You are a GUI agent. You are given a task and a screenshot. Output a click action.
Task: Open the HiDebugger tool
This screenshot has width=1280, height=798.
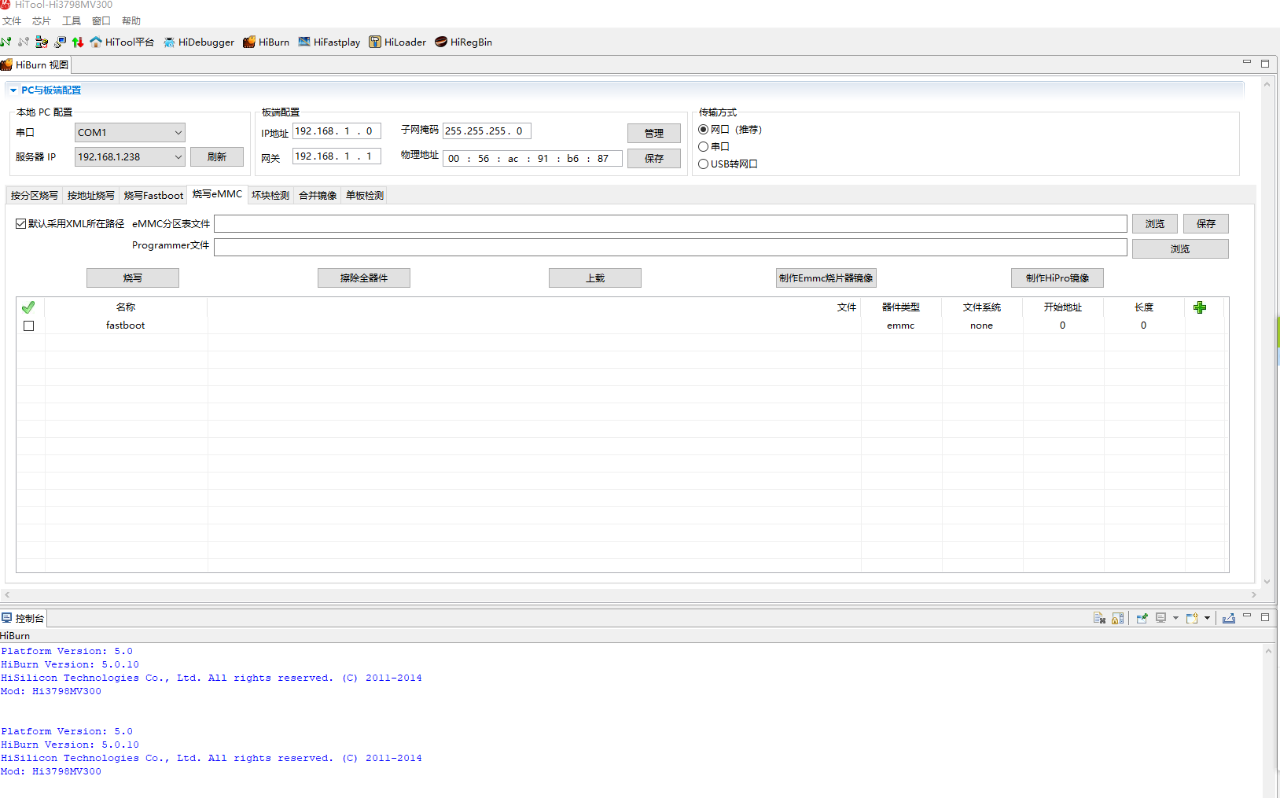198,42
